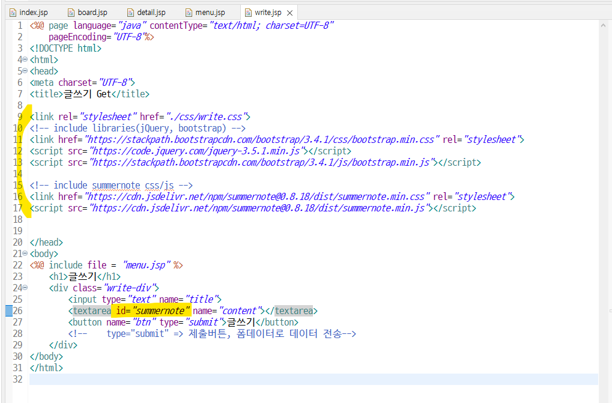Click the detail.jsp file icon
612x403 pixels.
(x=130, y=13)
